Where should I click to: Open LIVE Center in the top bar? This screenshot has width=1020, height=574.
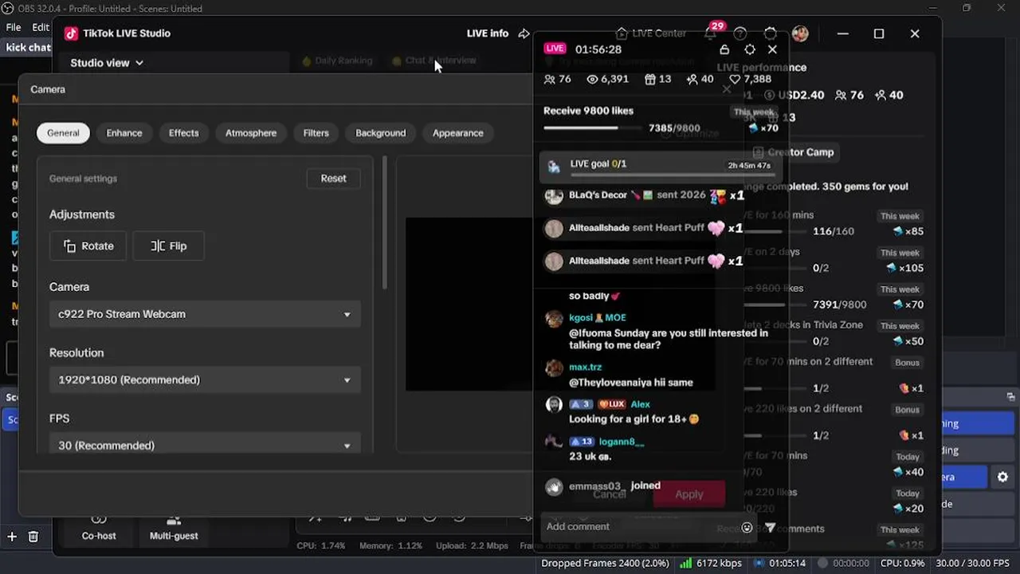coord(651,33)
